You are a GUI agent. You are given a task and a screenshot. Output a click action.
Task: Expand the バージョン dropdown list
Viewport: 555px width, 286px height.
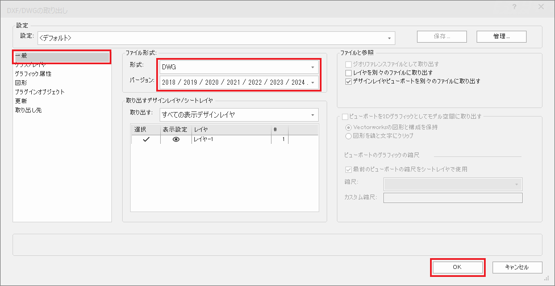pyautogui.click(x=239, y=82)
